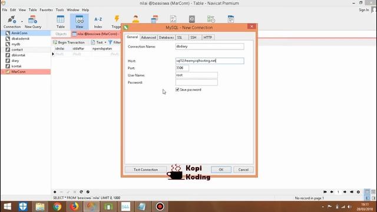The width and height of the screenshot is (377, 212).
Task: Select the Table toolbar icon
Action: 60,22
